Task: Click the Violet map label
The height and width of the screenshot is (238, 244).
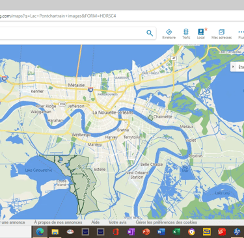Action: (x=191, y=140)
